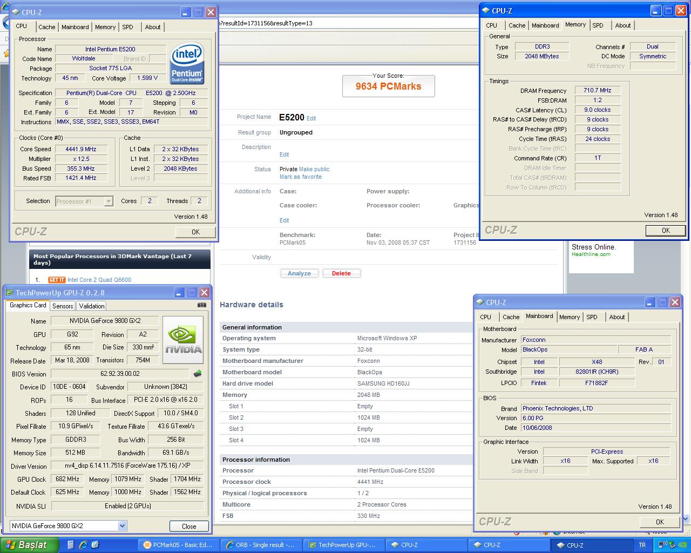
Task: Open the About tab in the top-left CPU-Z
Action: pyautogui.click(x=153, y=27)
